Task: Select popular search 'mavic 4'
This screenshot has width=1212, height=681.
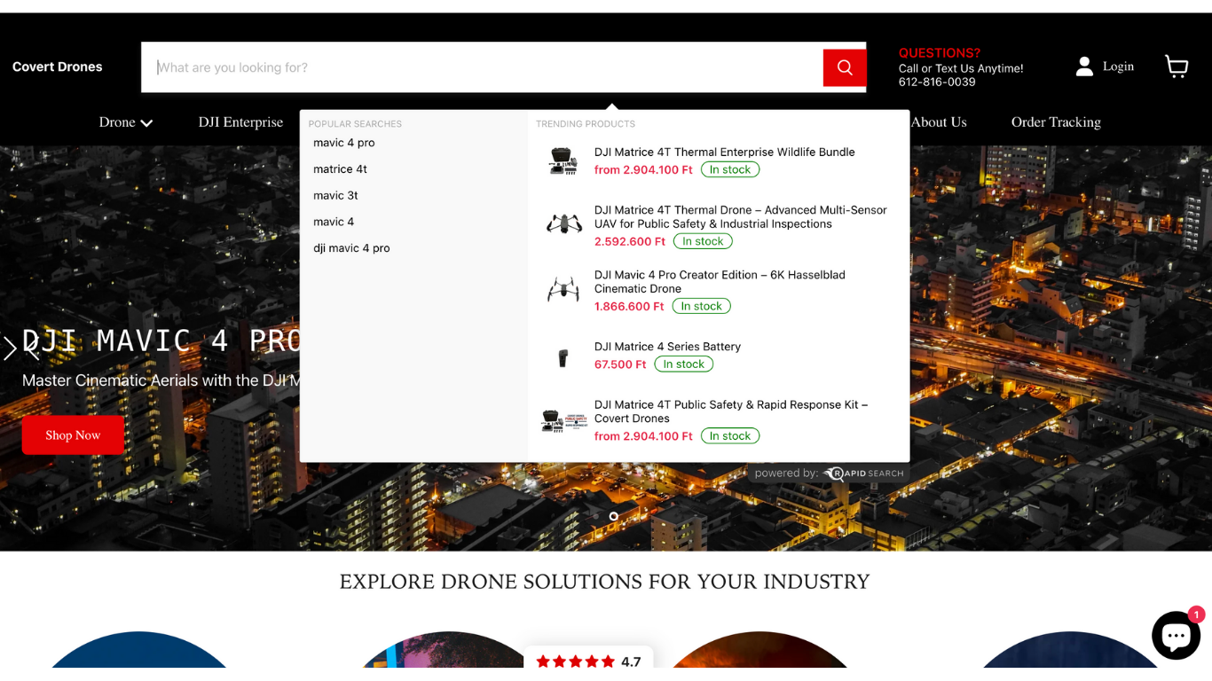Action: 334,222
